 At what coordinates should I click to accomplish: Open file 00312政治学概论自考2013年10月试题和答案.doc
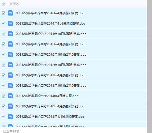click(51, 85)
